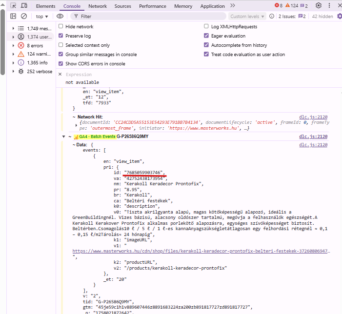The width and height of the screenshot is (342, 314).
Task: Switch to the Application tab
Action: pos(212,6)
